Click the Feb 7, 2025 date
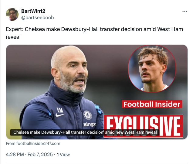 pyautogui.click(x=40, y=154)
